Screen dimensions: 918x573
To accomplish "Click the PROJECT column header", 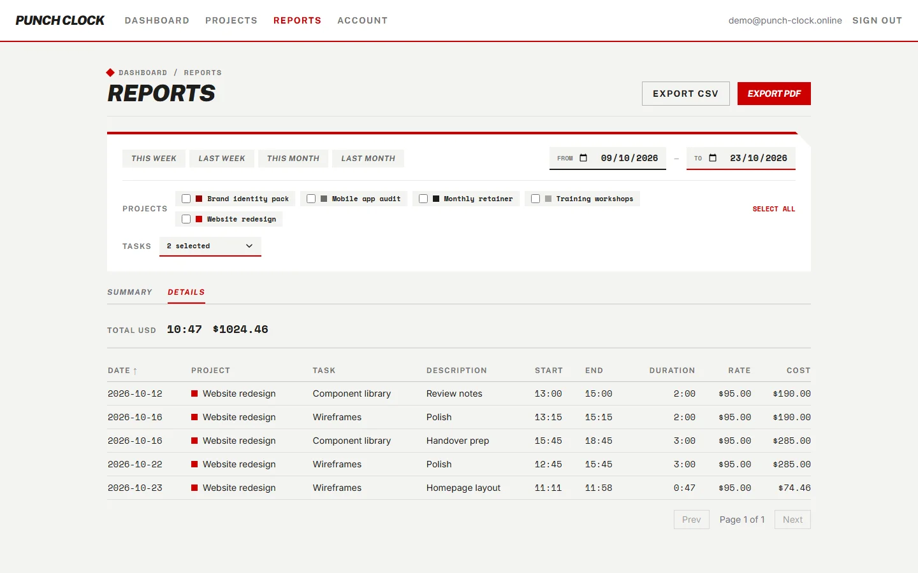I will [x=210, y=371].
